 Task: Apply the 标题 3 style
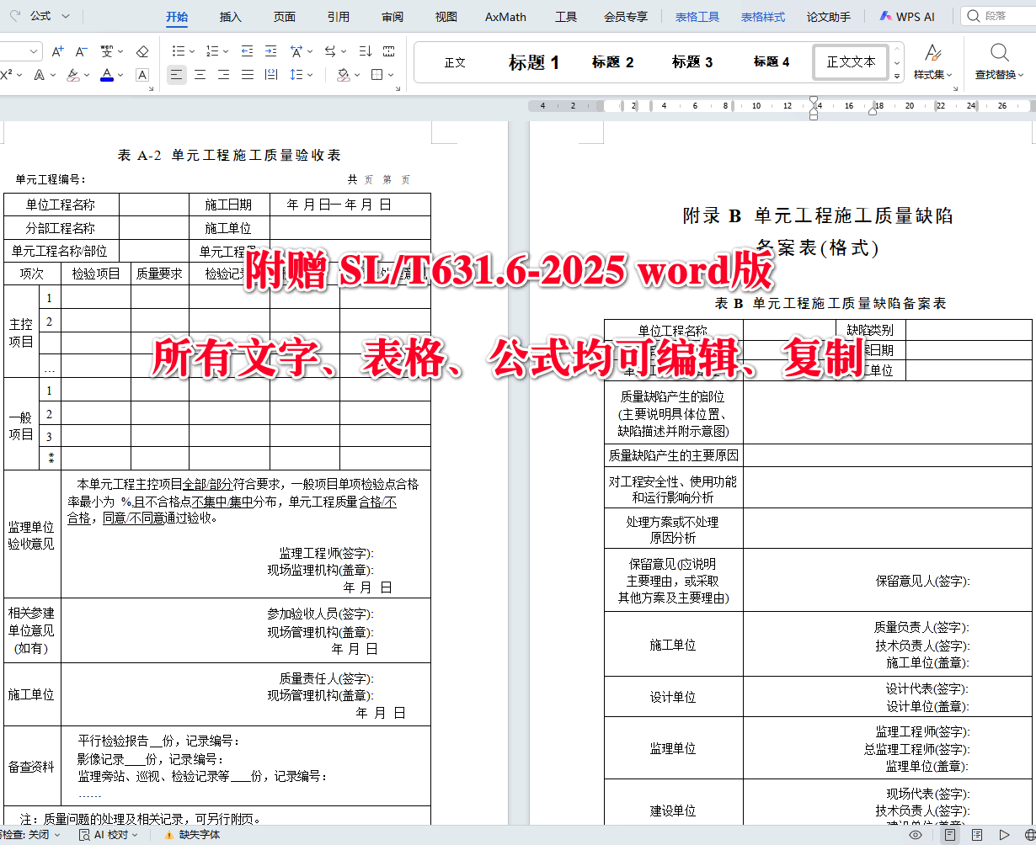pos(692,62)
